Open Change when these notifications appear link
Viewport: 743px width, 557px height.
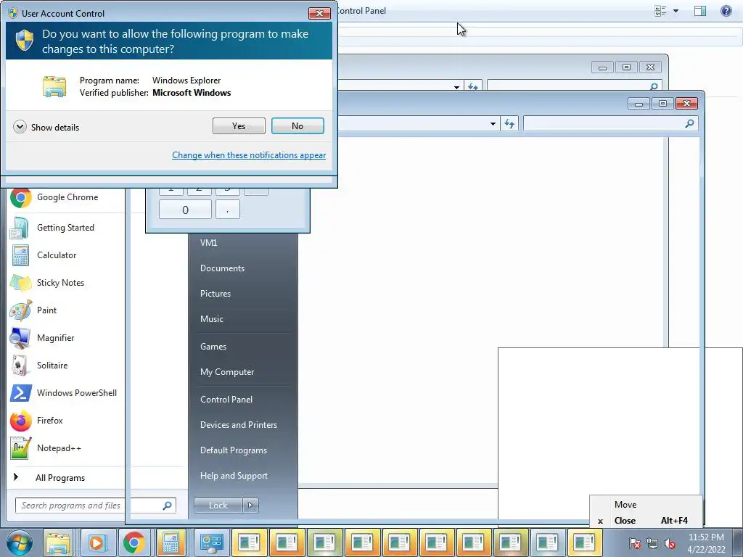[x=249, y=155]
